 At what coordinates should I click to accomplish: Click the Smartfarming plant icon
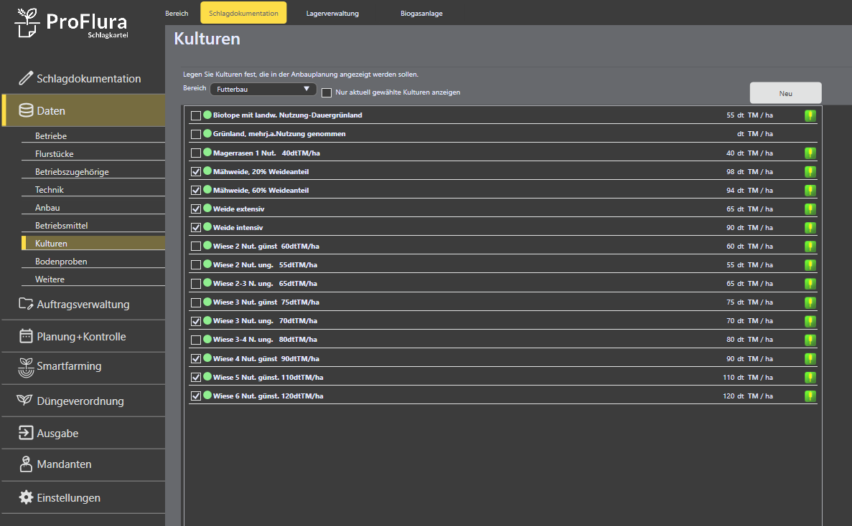coord(26,367)
